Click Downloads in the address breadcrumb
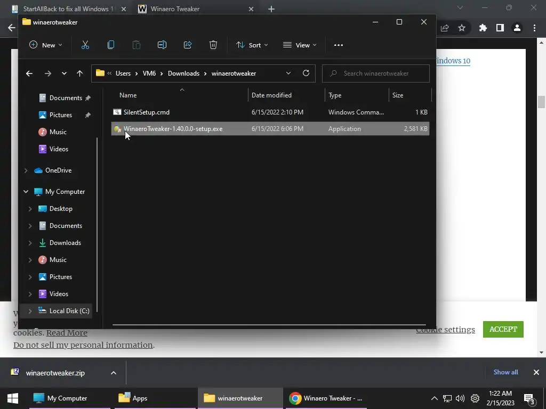This screenshot has width=546, height=409. pos(183,73)
